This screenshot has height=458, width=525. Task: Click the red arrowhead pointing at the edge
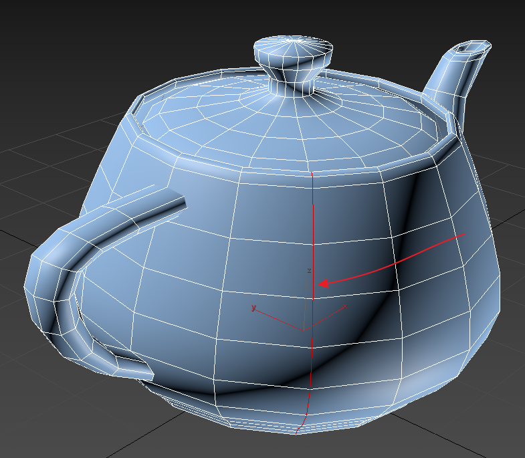(x=321, y=283)
